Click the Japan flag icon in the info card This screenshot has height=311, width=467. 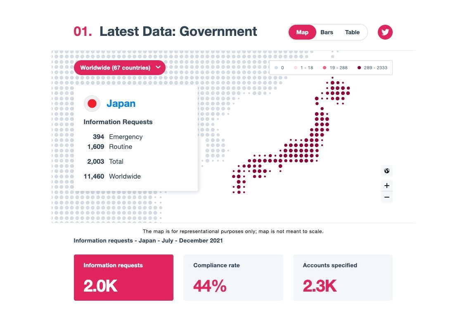tap(92, 104)
